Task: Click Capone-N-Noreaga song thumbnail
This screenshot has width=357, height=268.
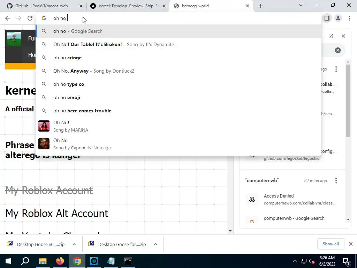Action: [44, 144]
